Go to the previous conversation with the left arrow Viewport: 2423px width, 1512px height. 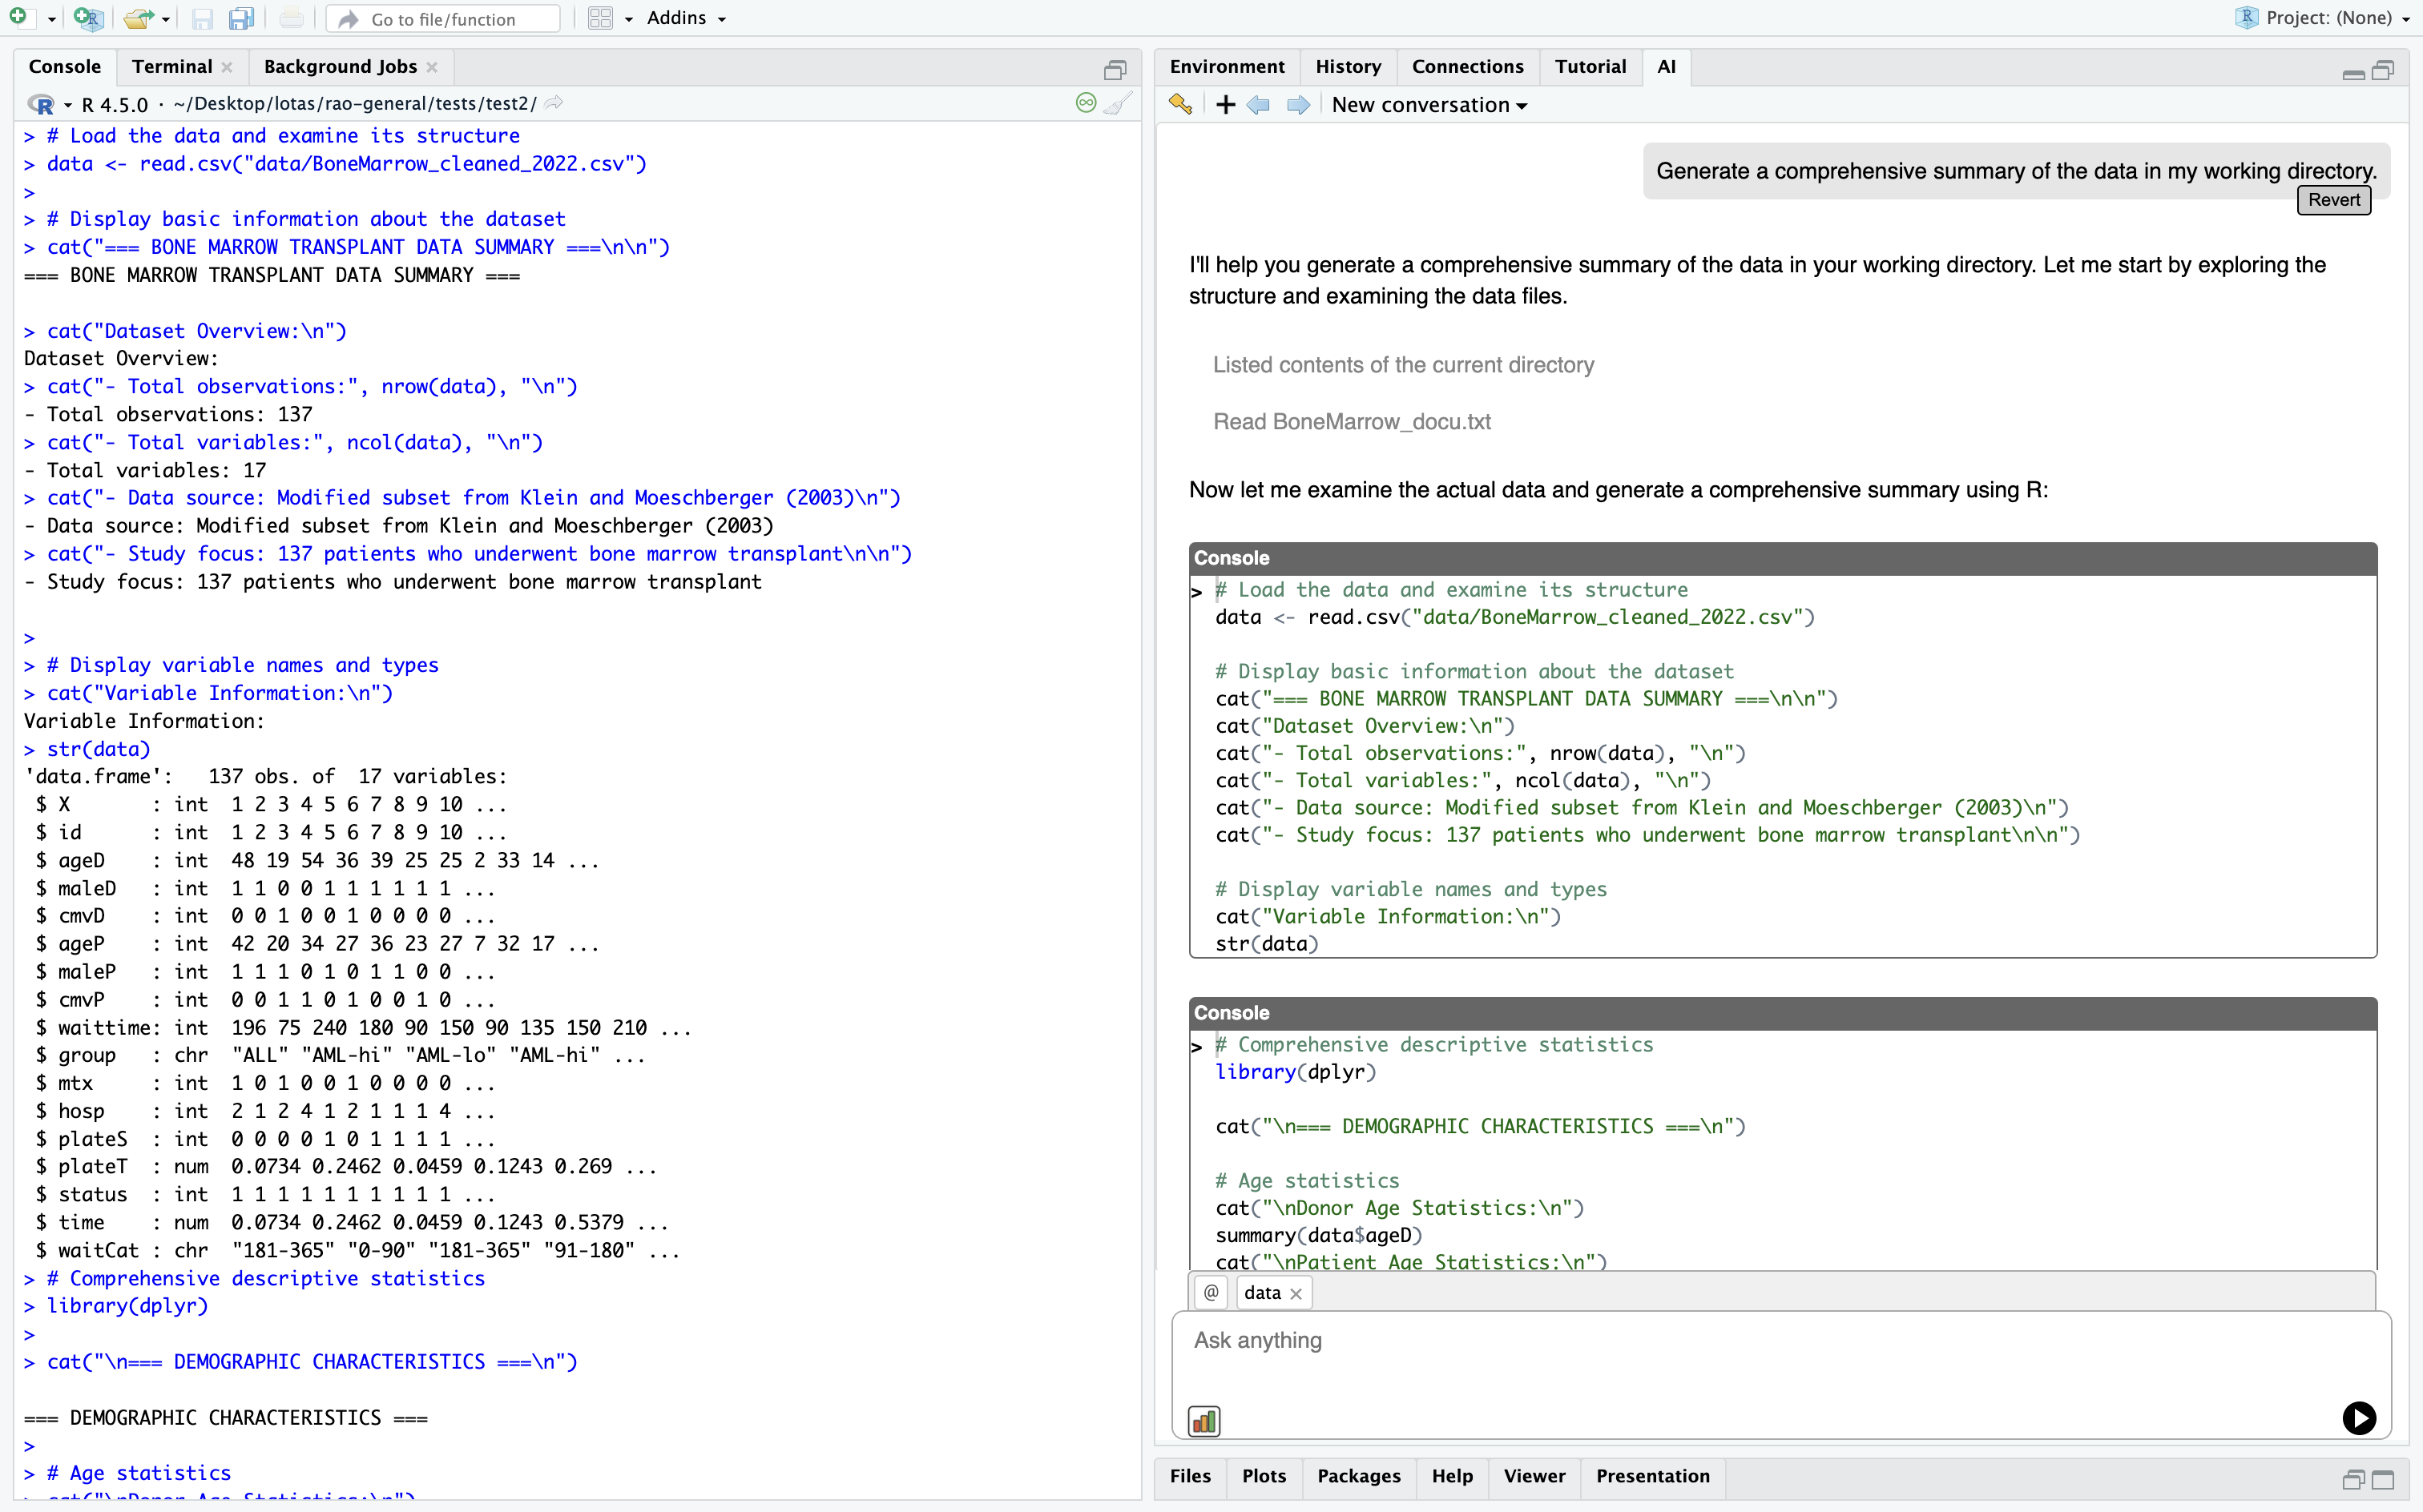(1259, 104)
